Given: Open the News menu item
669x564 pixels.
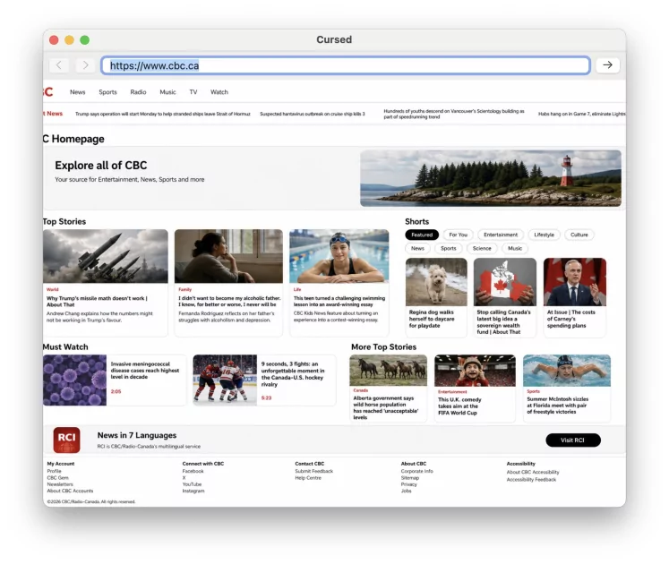Looking at the screenshot, I should click(78, 92).
